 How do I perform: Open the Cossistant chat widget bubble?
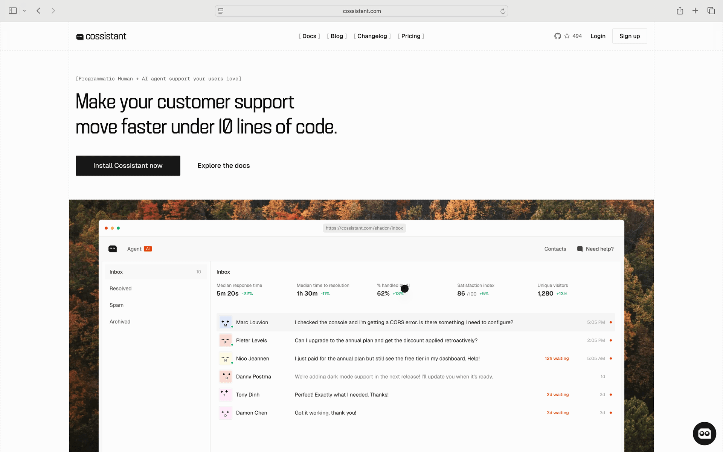[704, 433]
